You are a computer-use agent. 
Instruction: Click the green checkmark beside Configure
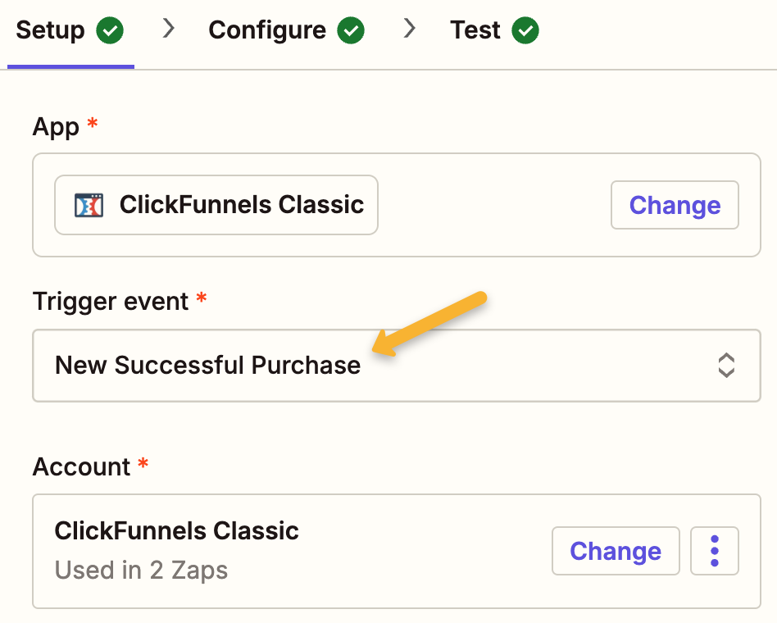(352, 31)
